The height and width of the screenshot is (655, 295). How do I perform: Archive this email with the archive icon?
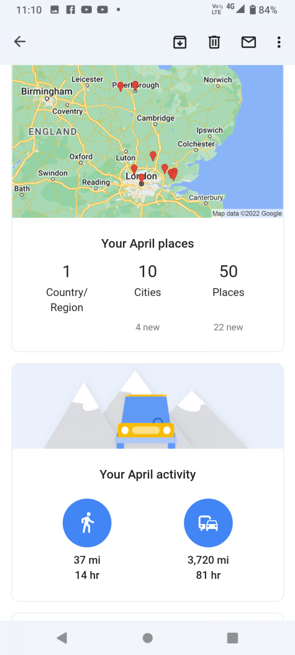tap(180, 42)
